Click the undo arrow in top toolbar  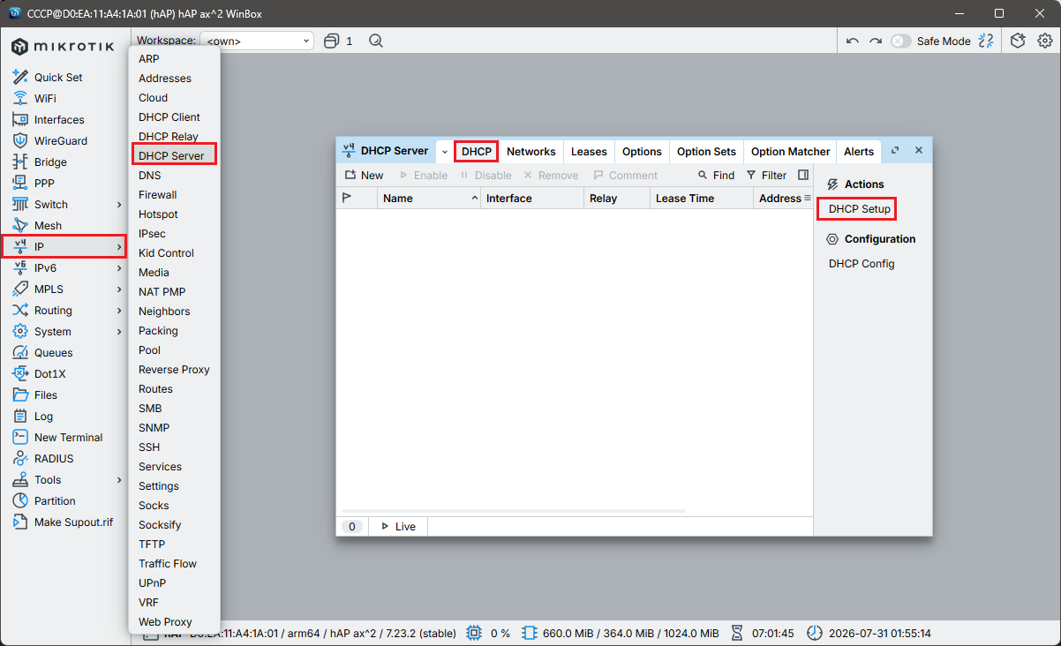[x=852, y=41]
